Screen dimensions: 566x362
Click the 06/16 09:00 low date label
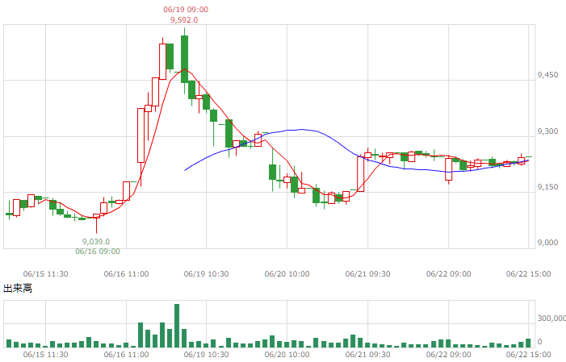click(x=98, y=252)
